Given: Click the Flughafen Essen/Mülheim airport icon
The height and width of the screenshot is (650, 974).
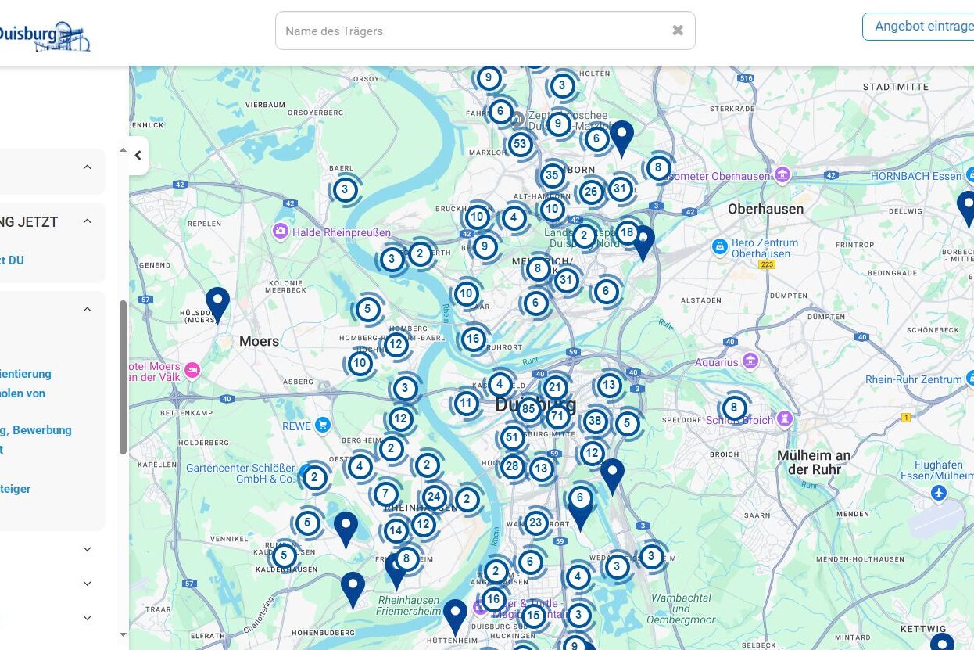Looking at the screenshot, I should [x=938, y=494].
